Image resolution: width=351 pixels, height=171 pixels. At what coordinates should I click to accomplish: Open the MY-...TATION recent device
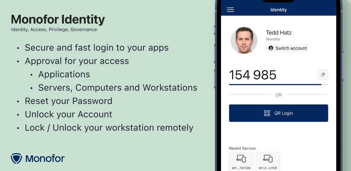[x=241, y=161]
